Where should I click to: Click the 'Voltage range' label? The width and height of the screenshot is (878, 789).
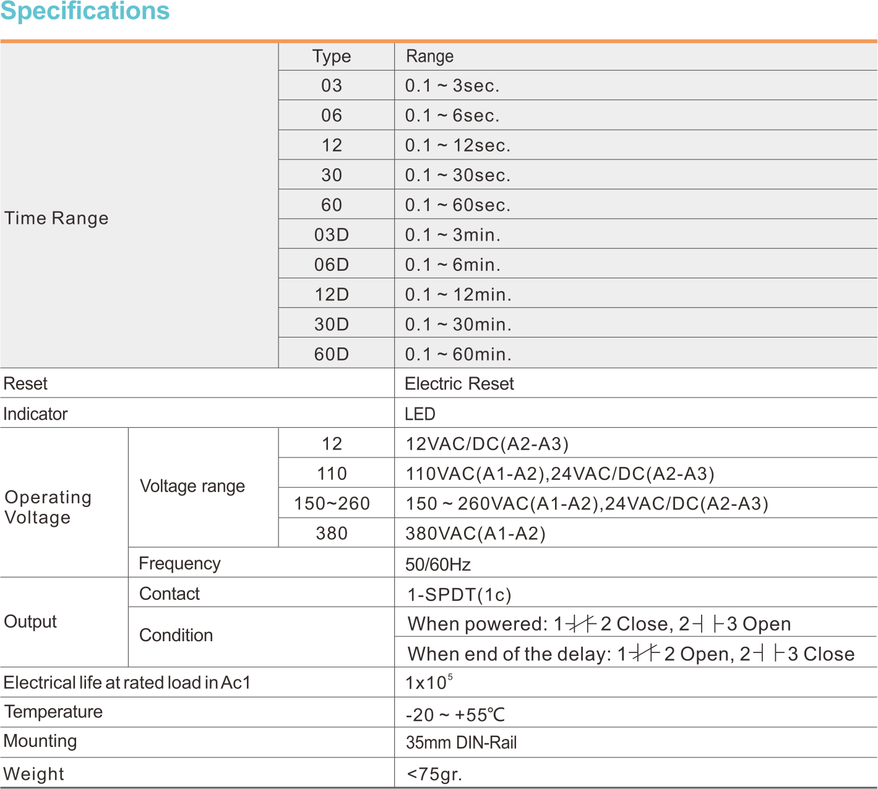(192, 487)
